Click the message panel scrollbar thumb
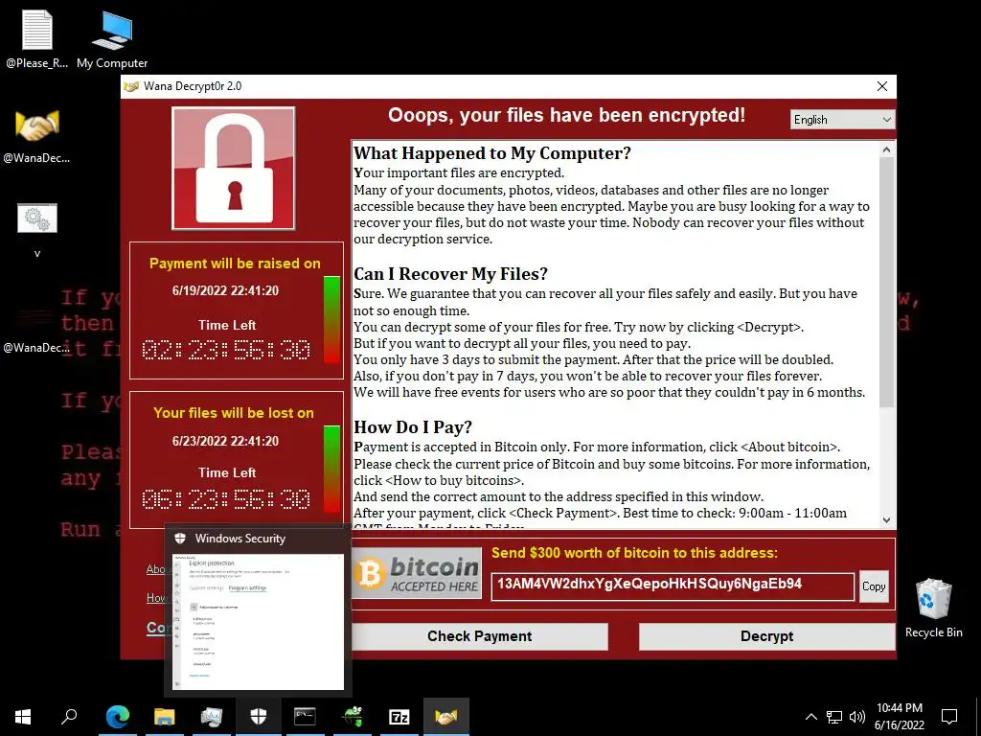Viewport: 981px width, 736px height. pos(886,282)
